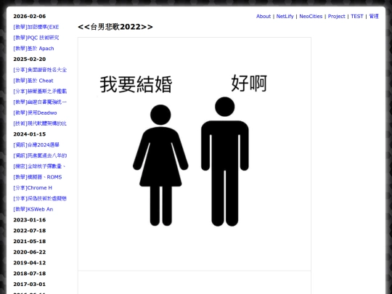Expand the 2023-01-16 date group
This screenshot has height=294, width=392.
click(30, 220)
